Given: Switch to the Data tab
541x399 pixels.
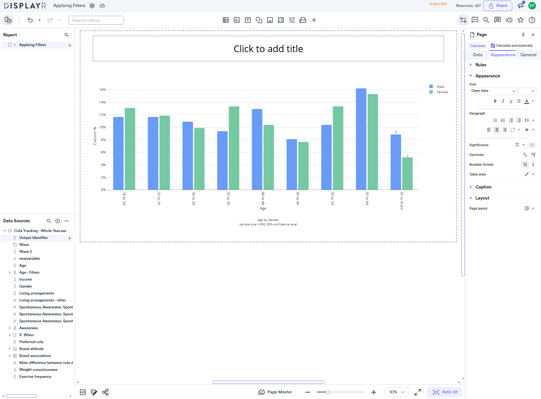Looking at the screenshot, I should 477,55.
